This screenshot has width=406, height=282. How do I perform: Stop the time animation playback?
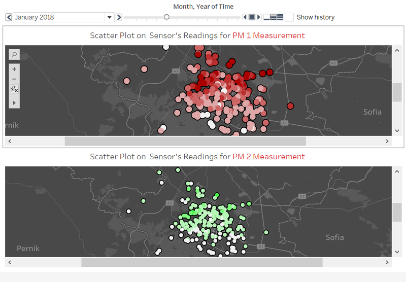pos(252,17)
